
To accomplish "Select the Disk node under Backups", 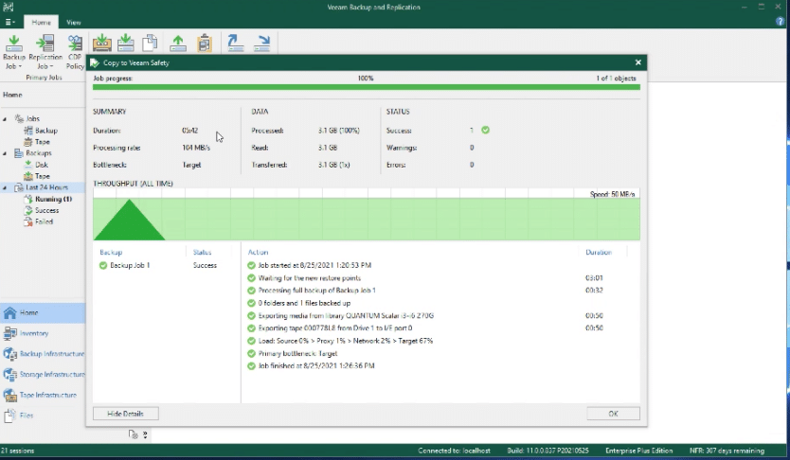I will [x=36, y=165].
